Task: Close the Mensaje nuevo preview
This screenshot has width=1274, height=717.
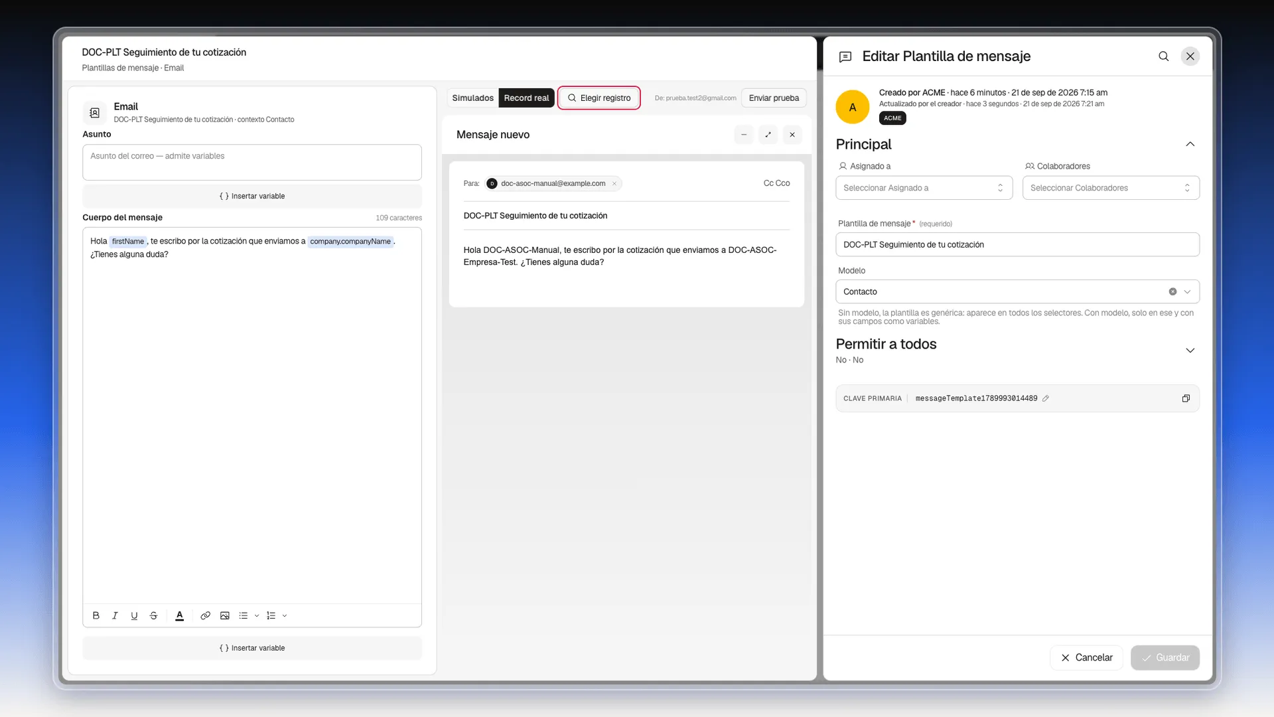Action: coord(792,135)
